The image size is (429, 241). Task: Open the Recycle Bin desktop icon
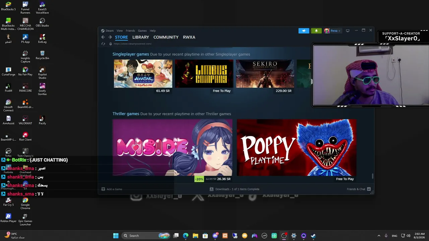coord(42,55)
